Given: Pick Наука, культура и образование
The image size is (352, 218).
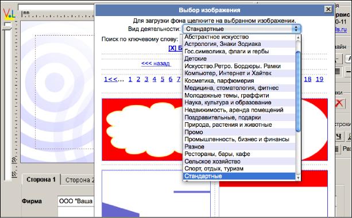Looking at the screenshot, I should pyautogui.click(x=239, y=103).
